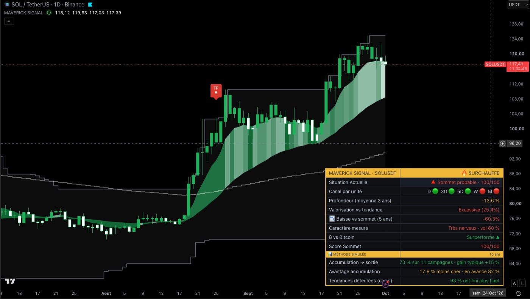Toggle logarithmic scale with the L button
The image size is (530, 299).
click(x=523, y=284)
